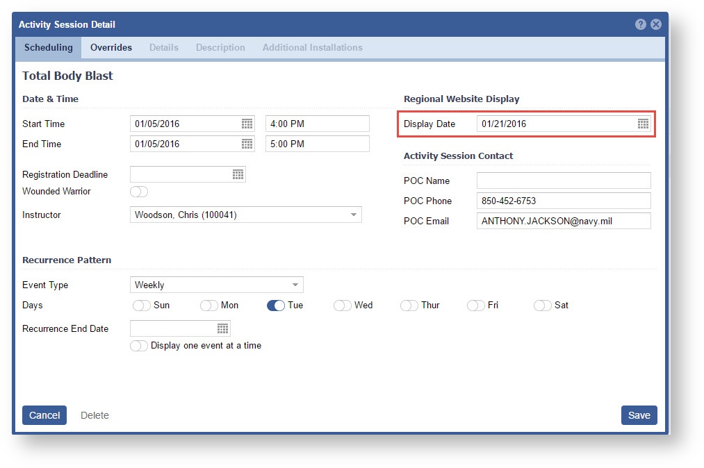The height and width of the screenshot is (468, 704).
Task: Open Recurrence End Date calendar picker
Action: [x=222, y=328]
